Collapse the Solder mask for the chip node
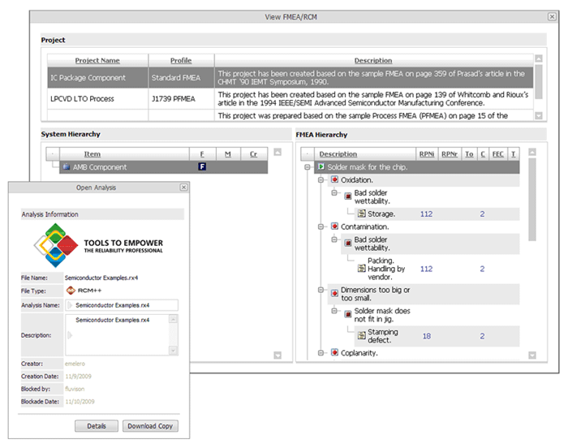The width and height of the screenshot is (568, 444). [308, 167]
